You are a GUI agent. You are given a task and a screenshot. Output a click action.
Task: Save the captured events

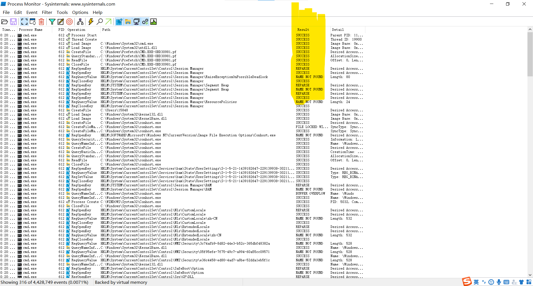coord(13,22)
